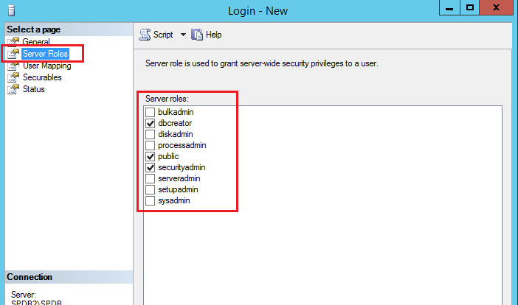This screenshot has width=518, height=305.
Task: Open the Help toolbar button
Action: tap(207, 35)
